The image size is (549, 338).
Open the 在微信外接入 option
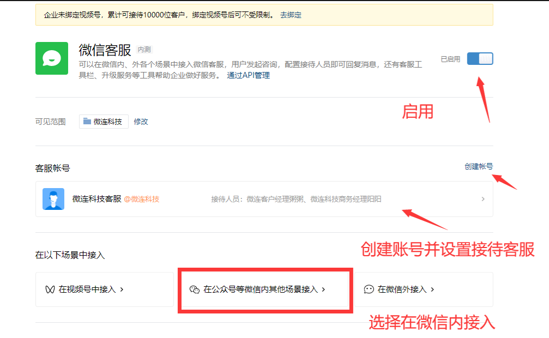point(424,289)
